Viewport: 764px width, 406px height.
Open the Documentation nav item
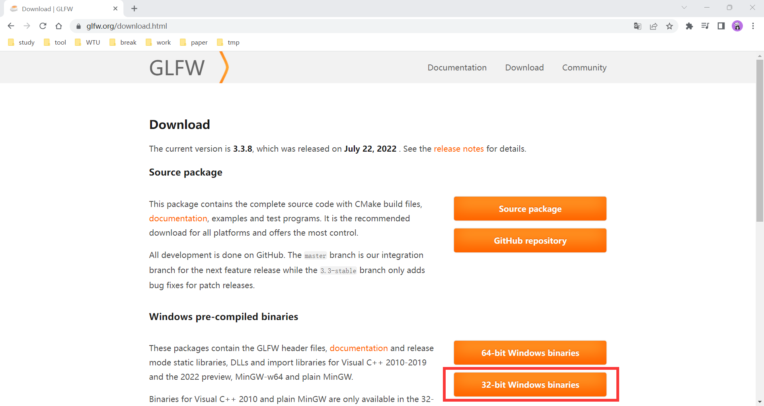tap(457, 68)
